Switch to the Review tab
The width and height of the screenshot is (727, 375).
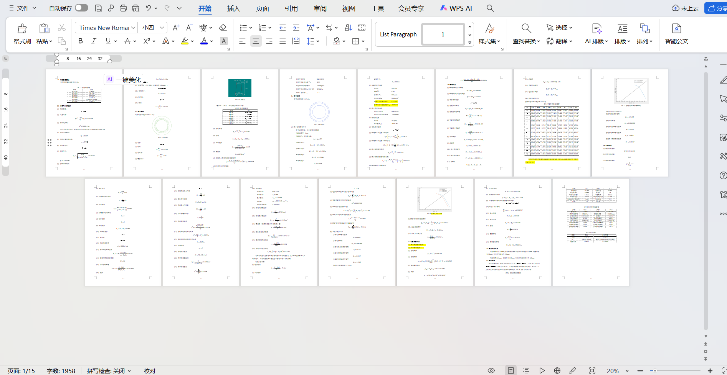[x=320, y=8]
